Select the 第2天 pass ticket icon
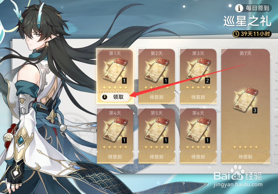The height and width of the screenshot is (194, 278). (157, 71)
